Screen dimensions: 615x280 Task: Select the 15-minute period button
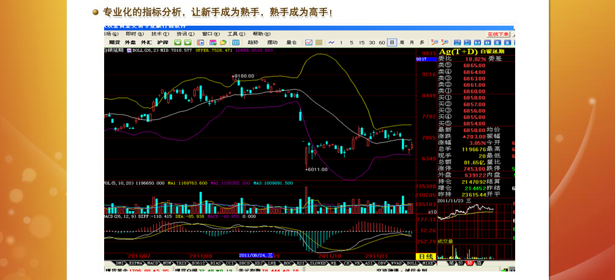point(361,42)
